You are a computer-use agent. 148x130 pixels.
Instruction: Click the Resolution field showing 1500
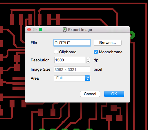point(70,60)
